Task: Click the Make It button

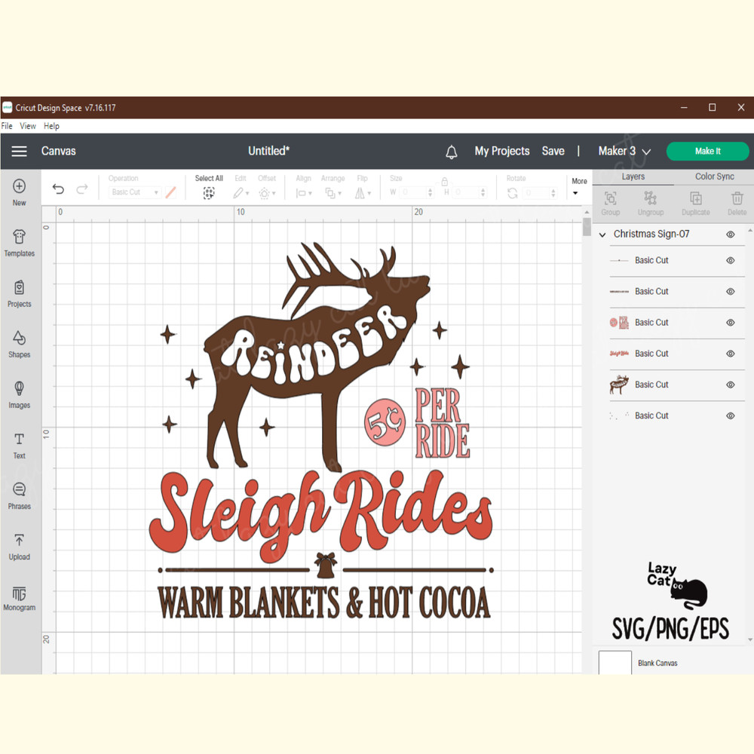Action: (x=707, y=151)
